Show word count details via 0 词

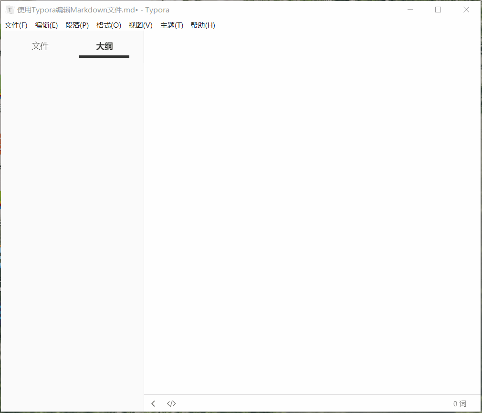click(460, 404)
